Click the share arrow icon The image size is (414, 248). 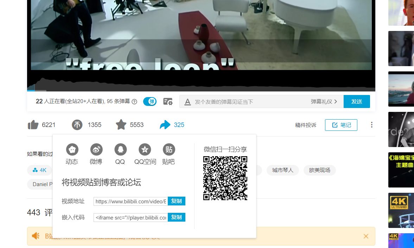(x=165, y=125)
